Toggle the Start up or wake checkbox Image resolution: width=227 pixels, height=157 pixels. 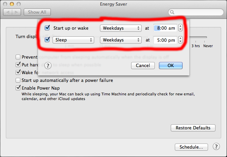coord(47,28)
